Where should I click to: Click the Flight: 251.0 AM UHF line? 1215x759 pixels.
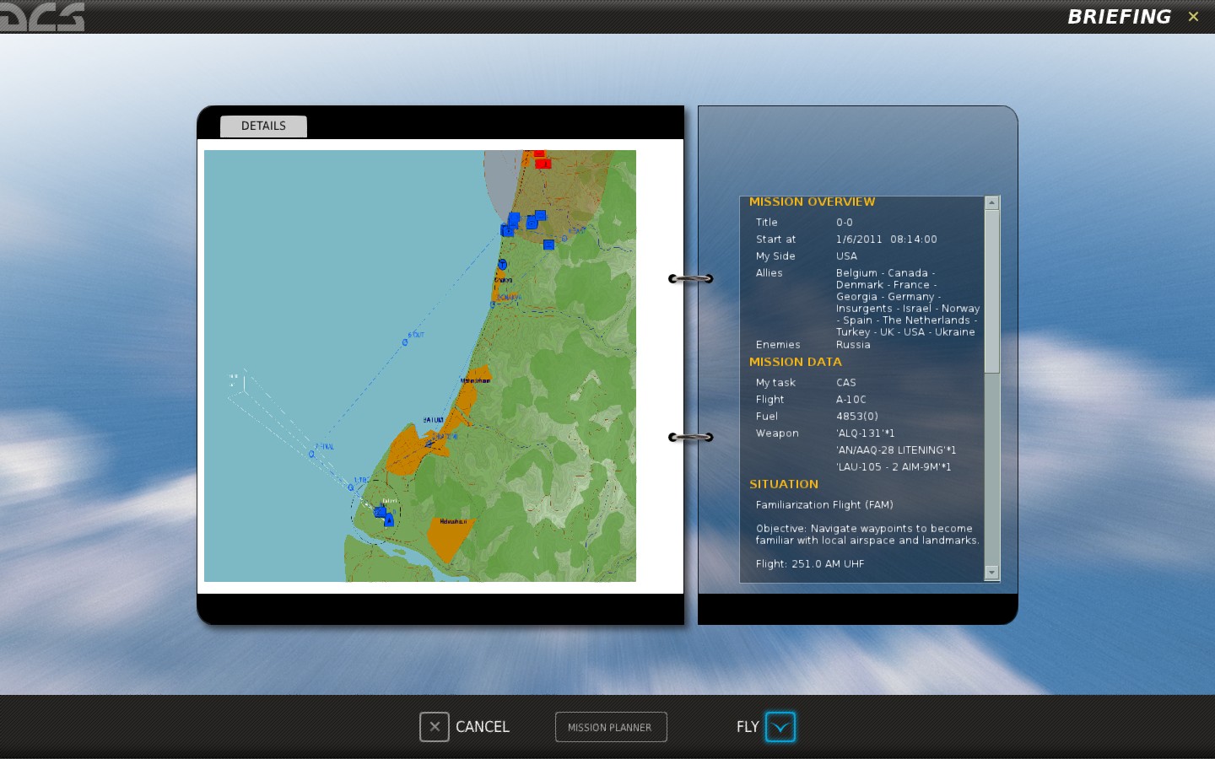tap(810, 564)
